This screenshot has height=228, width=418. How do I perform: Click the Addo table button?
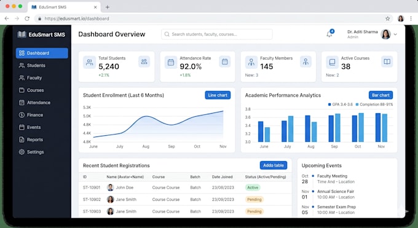point(274,165)
